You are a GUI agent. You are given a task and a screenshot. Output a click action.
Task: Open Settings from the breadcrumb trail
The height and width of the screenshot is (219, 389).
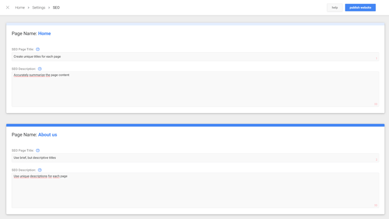coord(38,8)
